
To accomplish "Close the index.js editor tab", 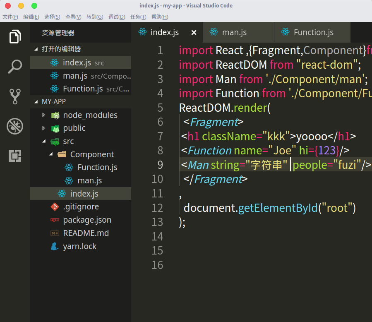I will coord(194,33).
